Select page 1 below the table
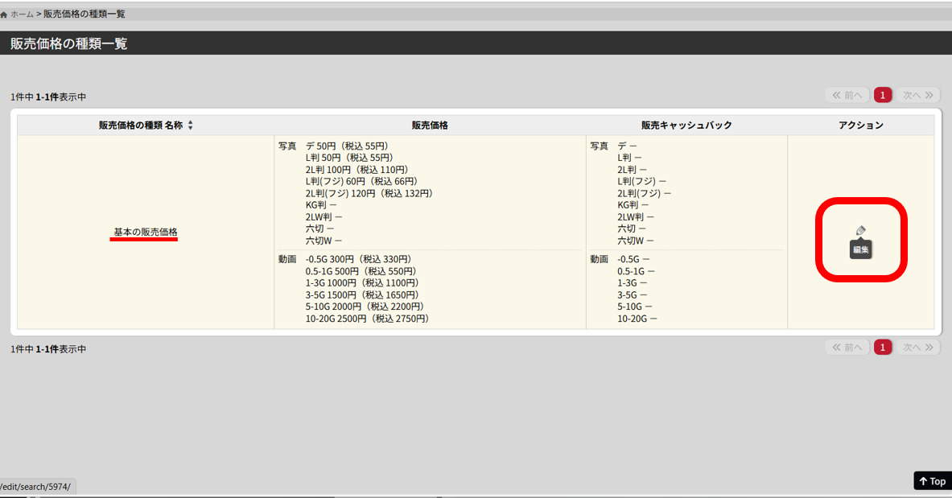 pos(883,348)
